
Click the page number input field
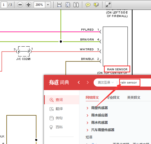pos(4,5)
